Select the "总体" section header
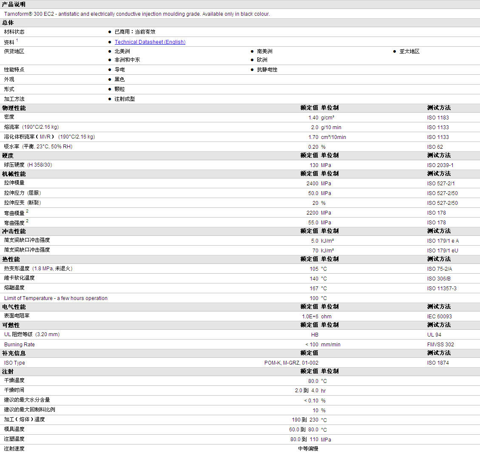 (x=8, y=23)
